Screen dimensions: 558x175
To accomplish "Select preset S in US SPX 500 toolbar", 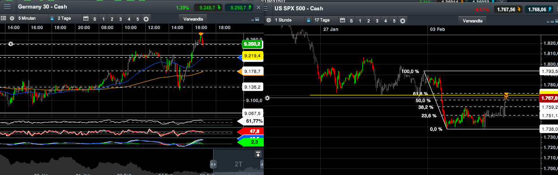I will point(351,21).
